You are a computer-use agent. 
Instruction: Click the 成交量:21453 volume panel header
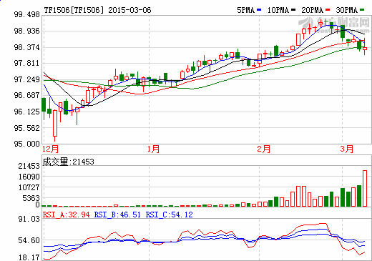69,162
